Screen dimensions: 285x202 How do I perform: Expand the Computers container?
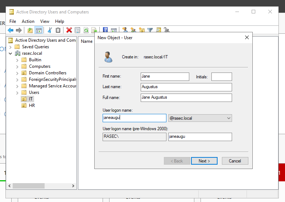coord(17,67)
